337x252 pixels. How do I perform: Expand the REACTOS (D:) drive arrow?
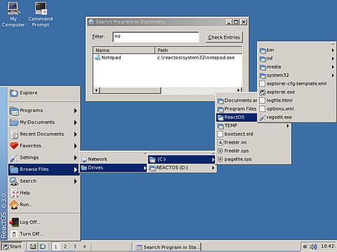point(213,168)
